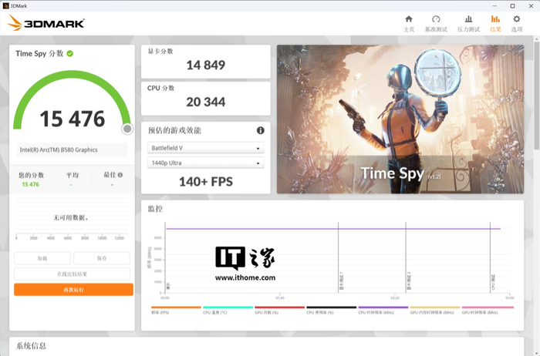Screen dimensions: 540x356
Task: Click the estimated game performance info icon
Action: 261,130
